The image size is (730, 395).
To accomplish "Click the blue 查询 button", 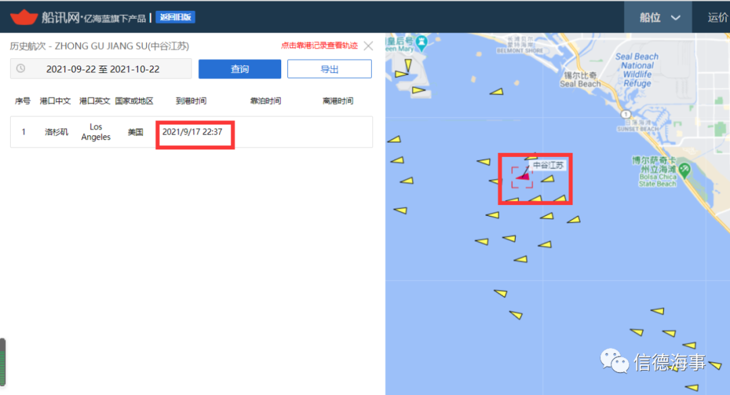I will 240,69.
